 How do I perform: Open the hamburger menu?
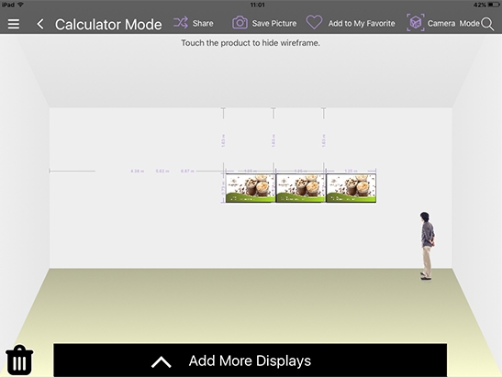14,24
